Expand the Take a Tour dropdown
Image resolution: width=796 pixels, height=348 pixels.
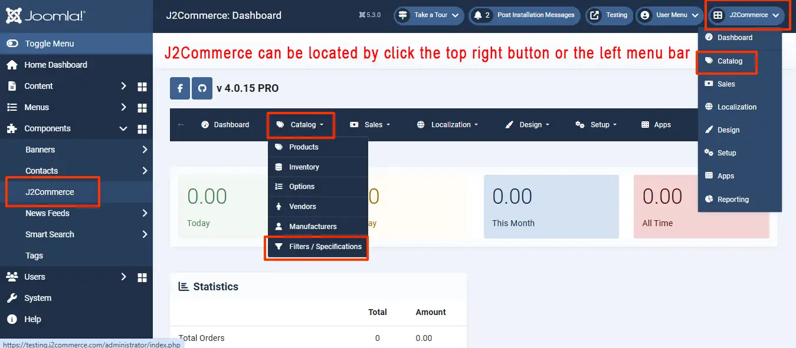(428, 15)
